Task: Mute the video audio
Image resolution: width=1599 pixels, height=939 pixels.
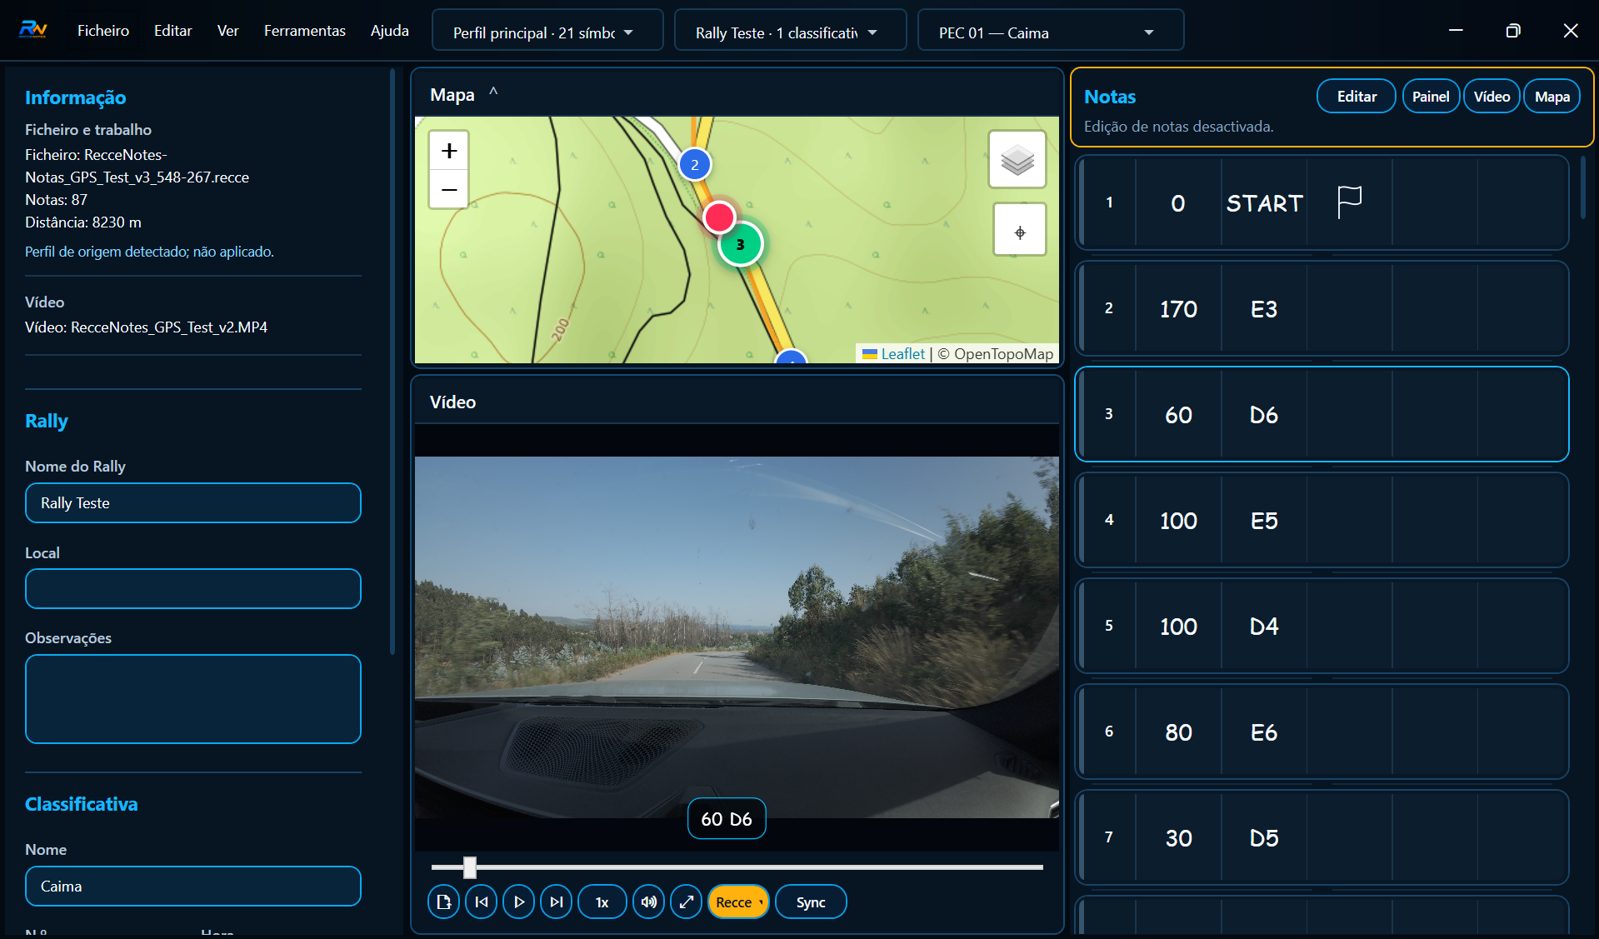Action: 648,902
